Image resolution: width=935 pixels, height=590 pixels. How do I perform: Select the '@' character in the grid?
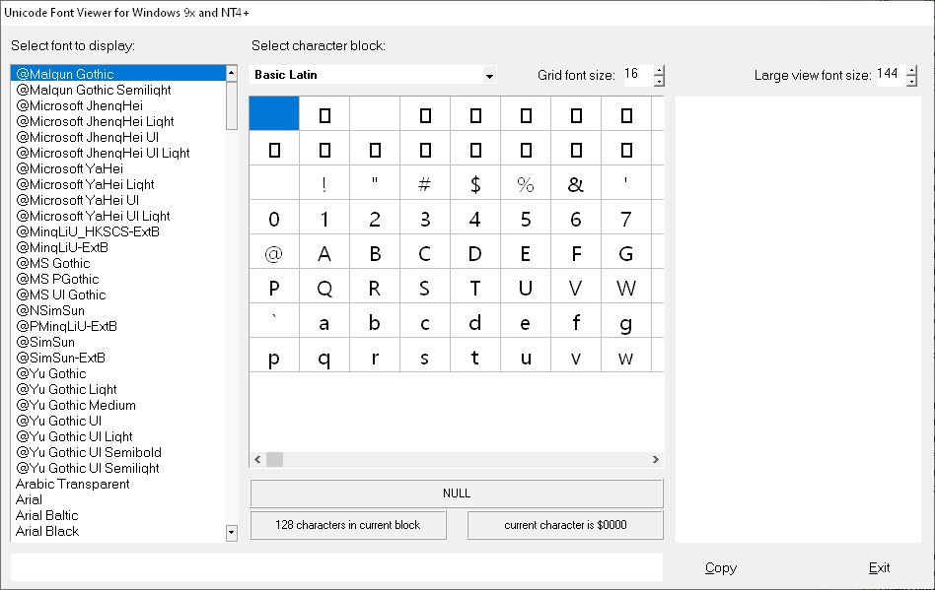pyautogui.click(x=274, y=253)
